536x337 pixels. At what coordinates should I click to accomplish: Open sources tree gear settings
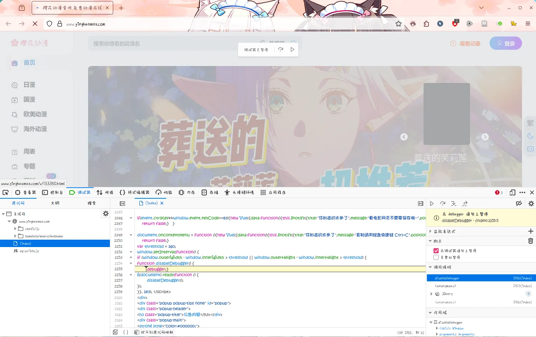coord(106,213)
